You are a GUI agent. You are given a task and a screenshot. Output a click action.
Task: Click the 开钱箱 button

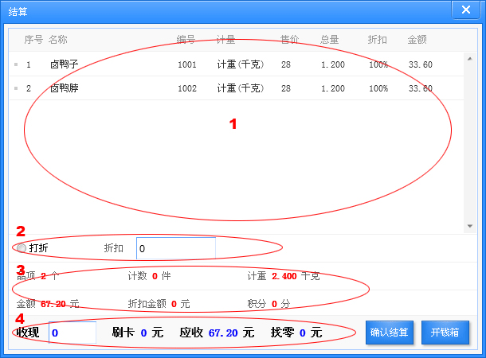coord(445,333)
